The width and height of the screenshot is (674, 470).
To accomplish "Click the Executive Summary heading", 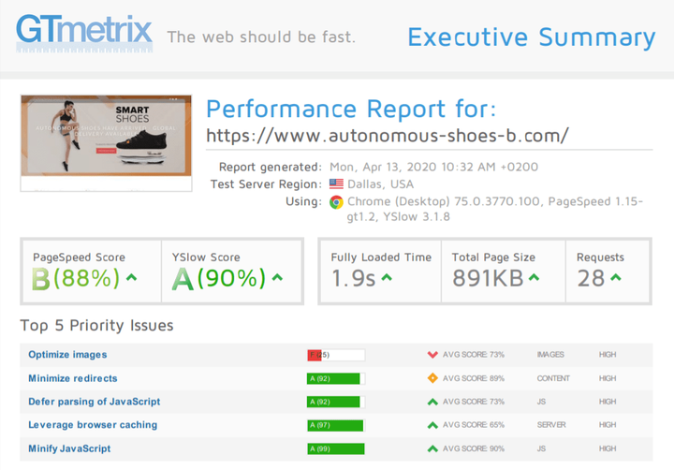I will pos(532,37).
